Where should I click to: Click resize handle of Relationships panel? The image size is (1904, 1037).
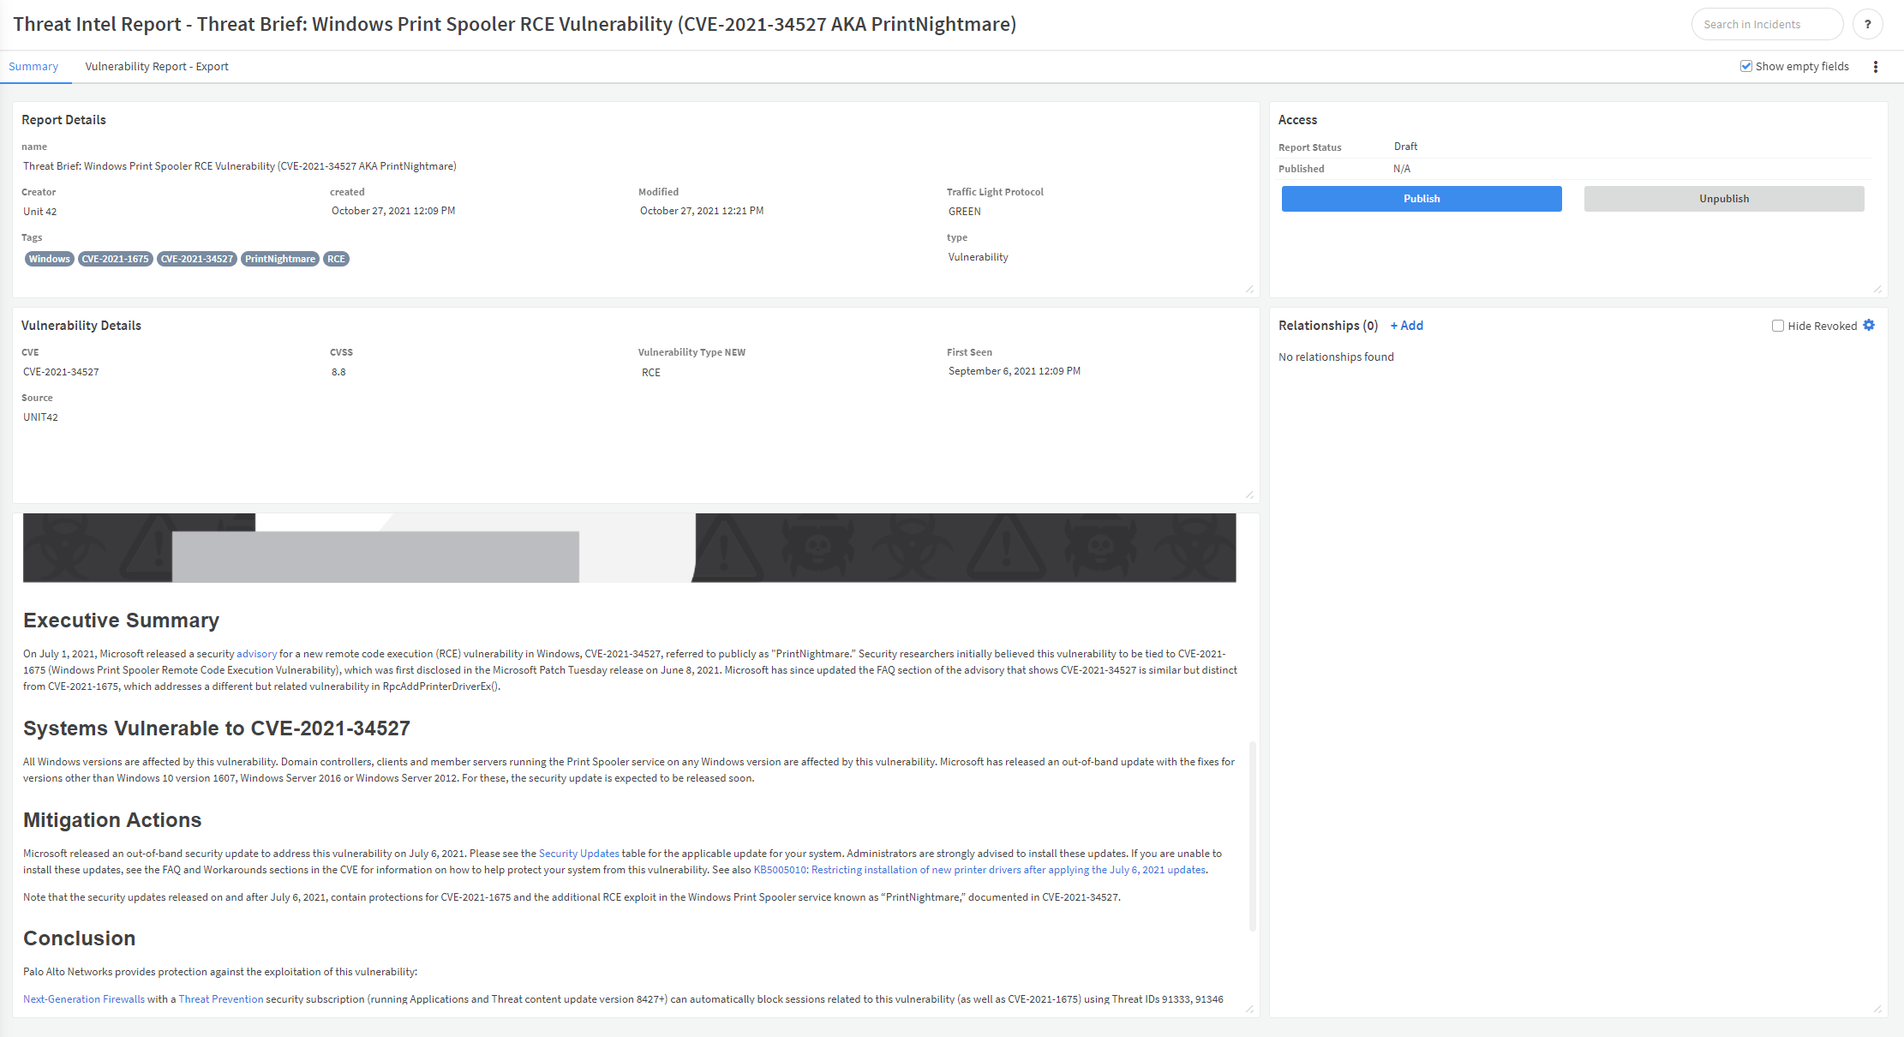click(x=1877, y=1010)
